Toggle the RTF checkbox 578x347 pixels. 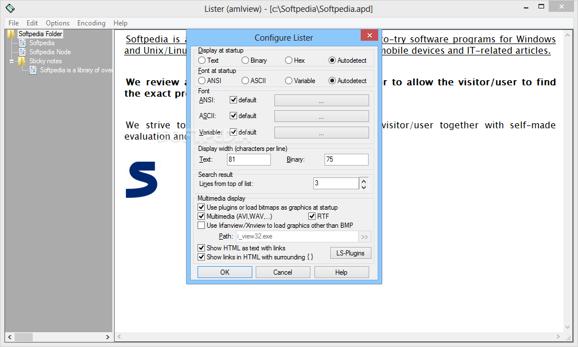pyautogui.click(x=312, y=216)
